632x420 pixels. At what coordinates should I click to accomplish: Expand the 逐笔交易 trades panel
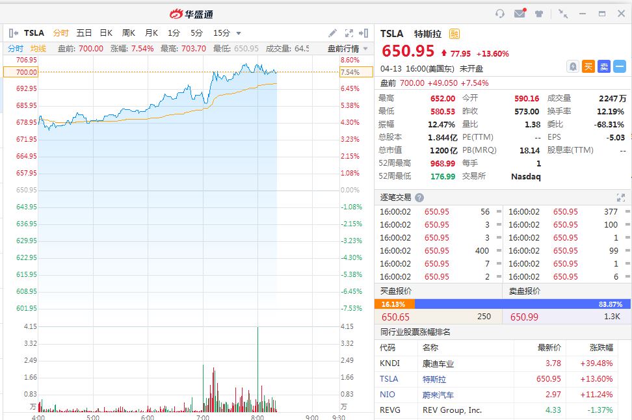pos(620,198)
